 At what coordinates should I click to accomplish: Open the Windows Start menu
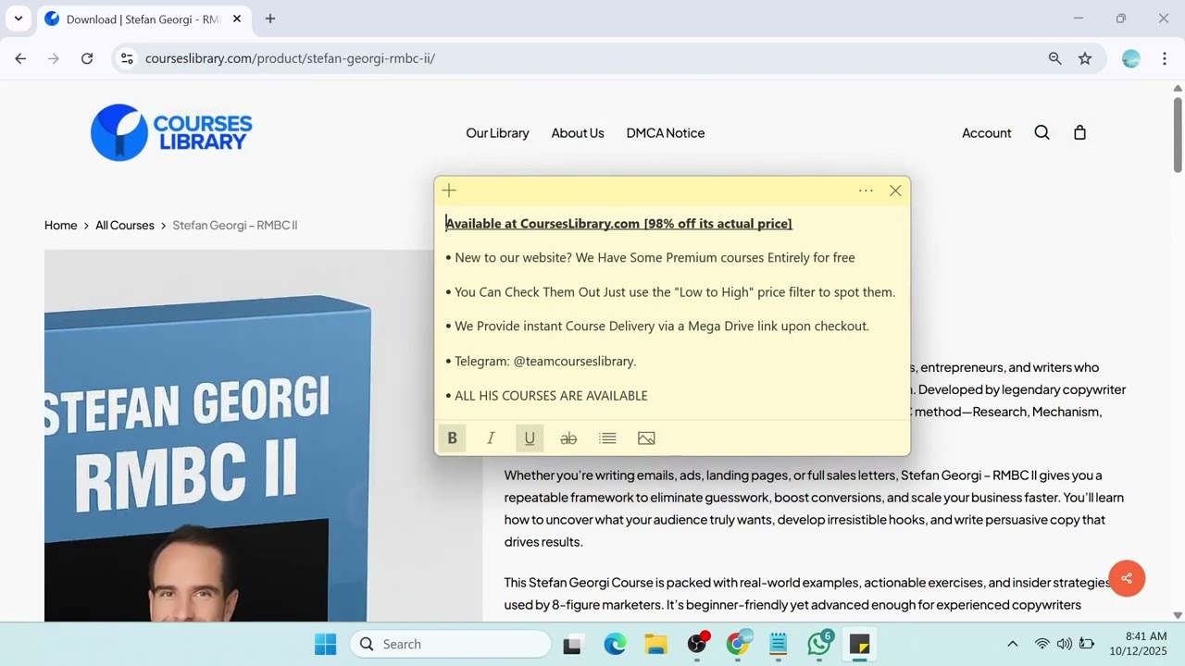coord(326,644)
